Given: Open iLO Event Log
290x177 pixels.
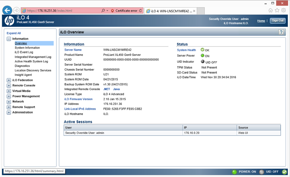Looking at the screenshot, I should click(24, 52).
